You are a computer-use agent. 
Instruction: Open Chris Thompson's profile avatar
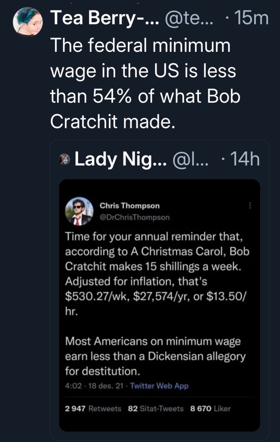tap(79, 212)
